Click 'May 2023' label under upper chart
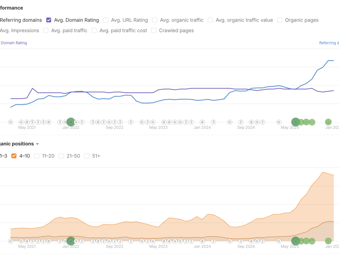 (x=158, y=127)
